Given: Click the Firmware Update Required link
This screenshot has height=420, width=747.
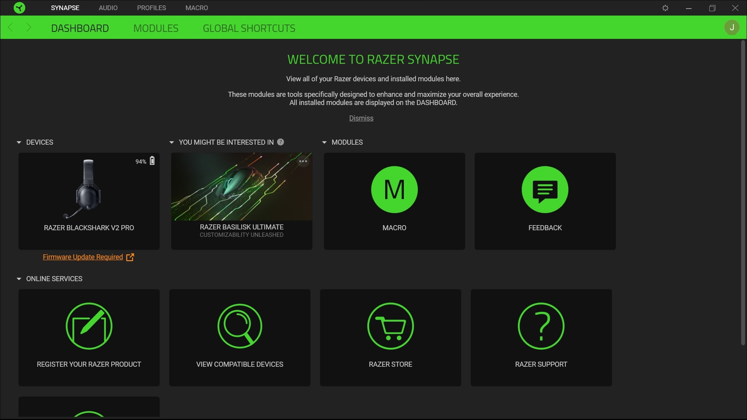Looking at the screenshot, I should click(x=83, y=257).
